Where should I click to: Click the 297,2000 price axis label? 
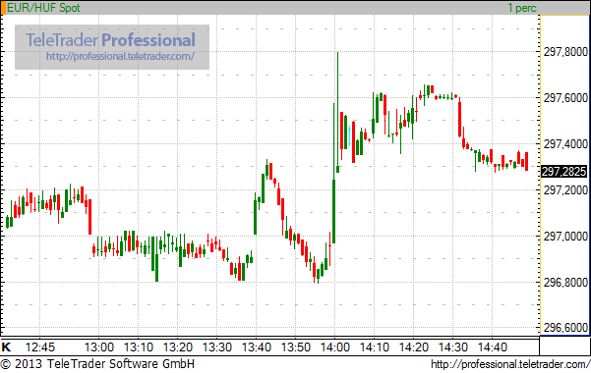click(x=565, y=190)
